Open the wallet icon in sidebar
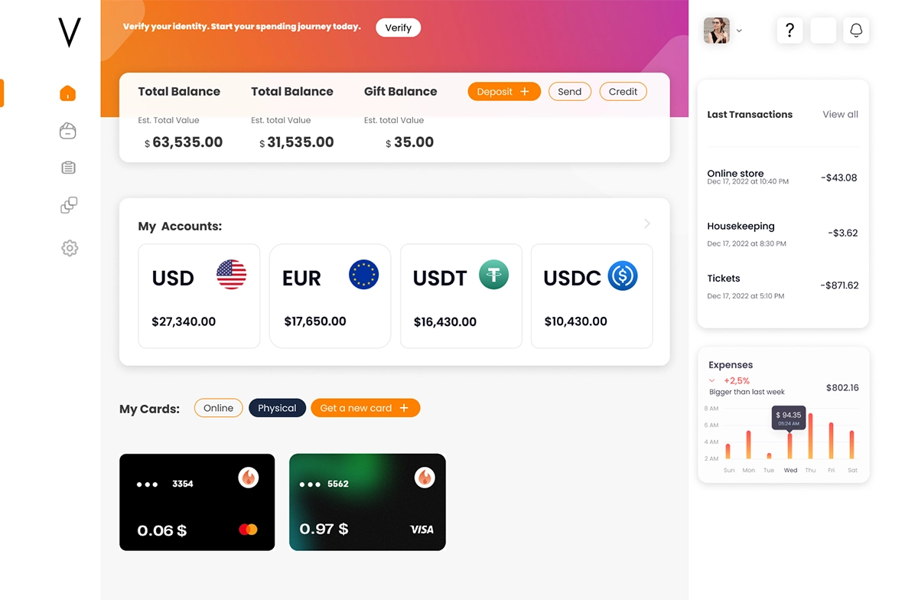Viewport: 918px width, 600px height. click(68, 131)
